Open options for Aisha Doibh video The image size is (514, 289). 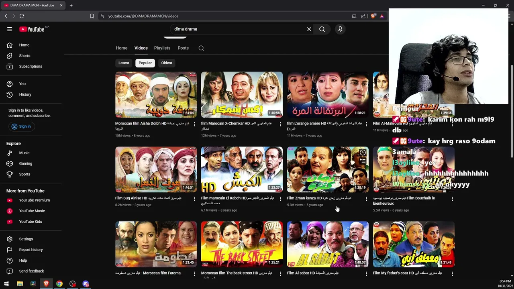point(194,124)
